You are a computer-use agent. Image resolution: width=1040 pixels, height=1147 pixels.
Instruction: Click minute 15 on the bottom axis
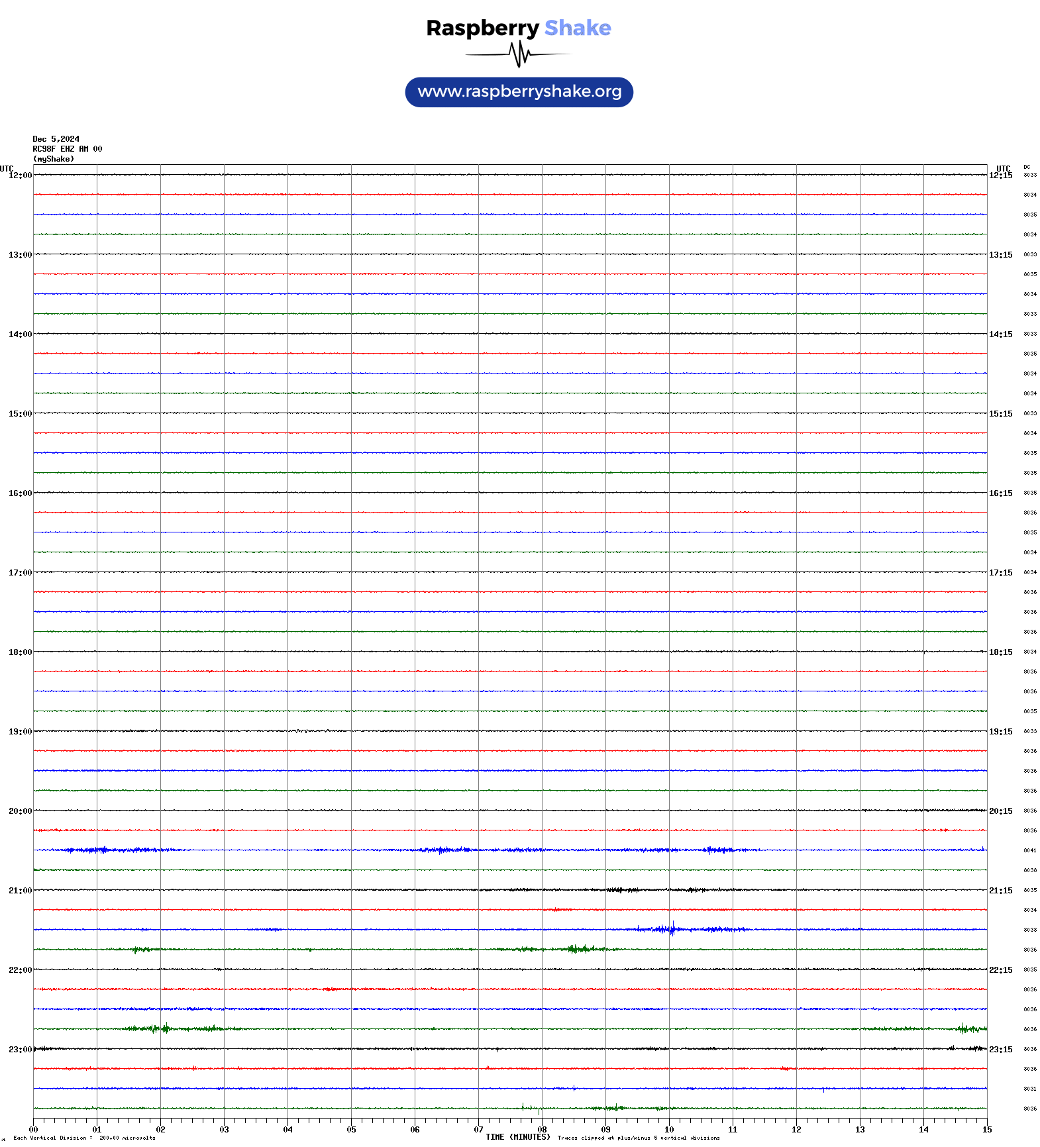pos(987,1130)
